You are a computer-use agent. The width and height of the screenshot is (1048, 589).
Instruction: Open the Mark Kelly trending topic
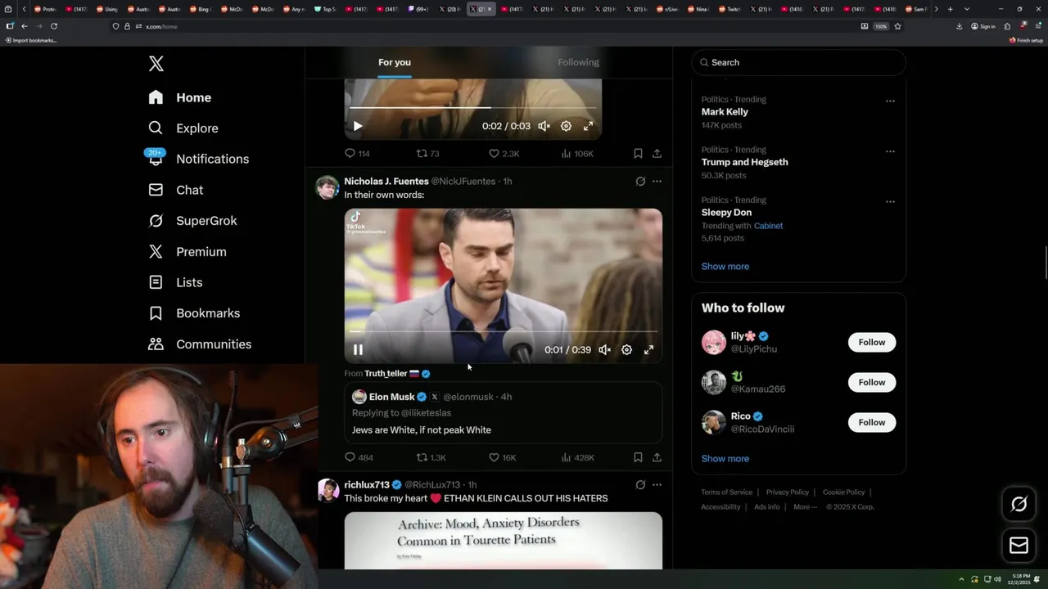tap(725, 112)
